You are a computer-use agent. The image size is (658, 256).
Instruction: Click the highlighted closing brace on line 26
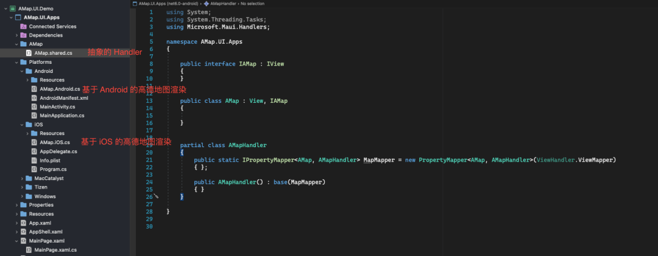click(182, 196)
